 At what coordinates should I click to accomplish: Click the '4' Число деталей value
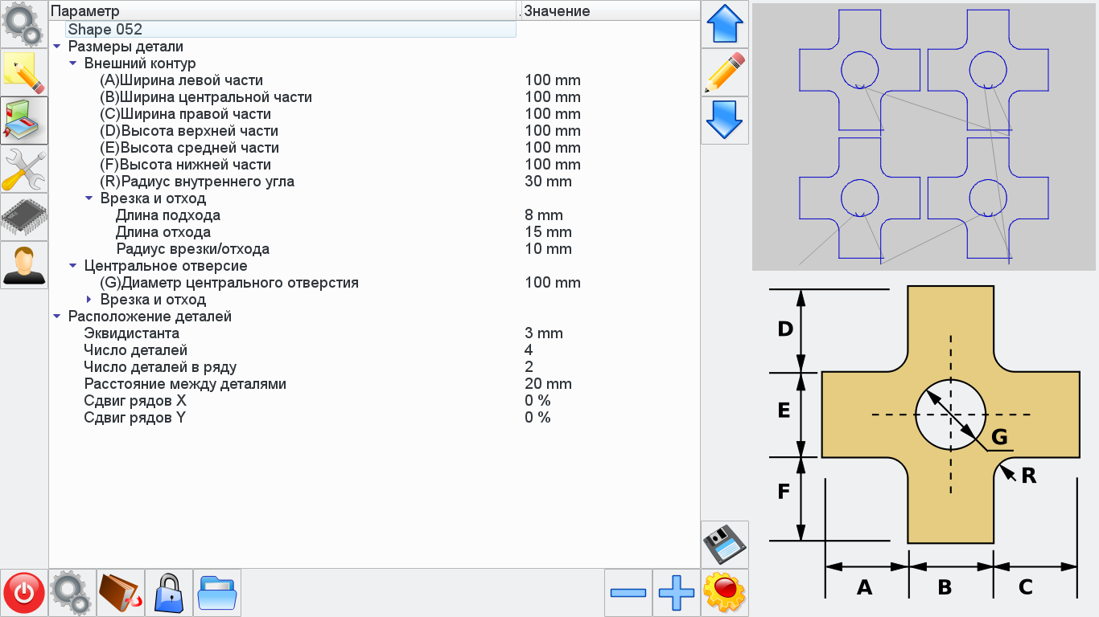click(x=529, y=350)
